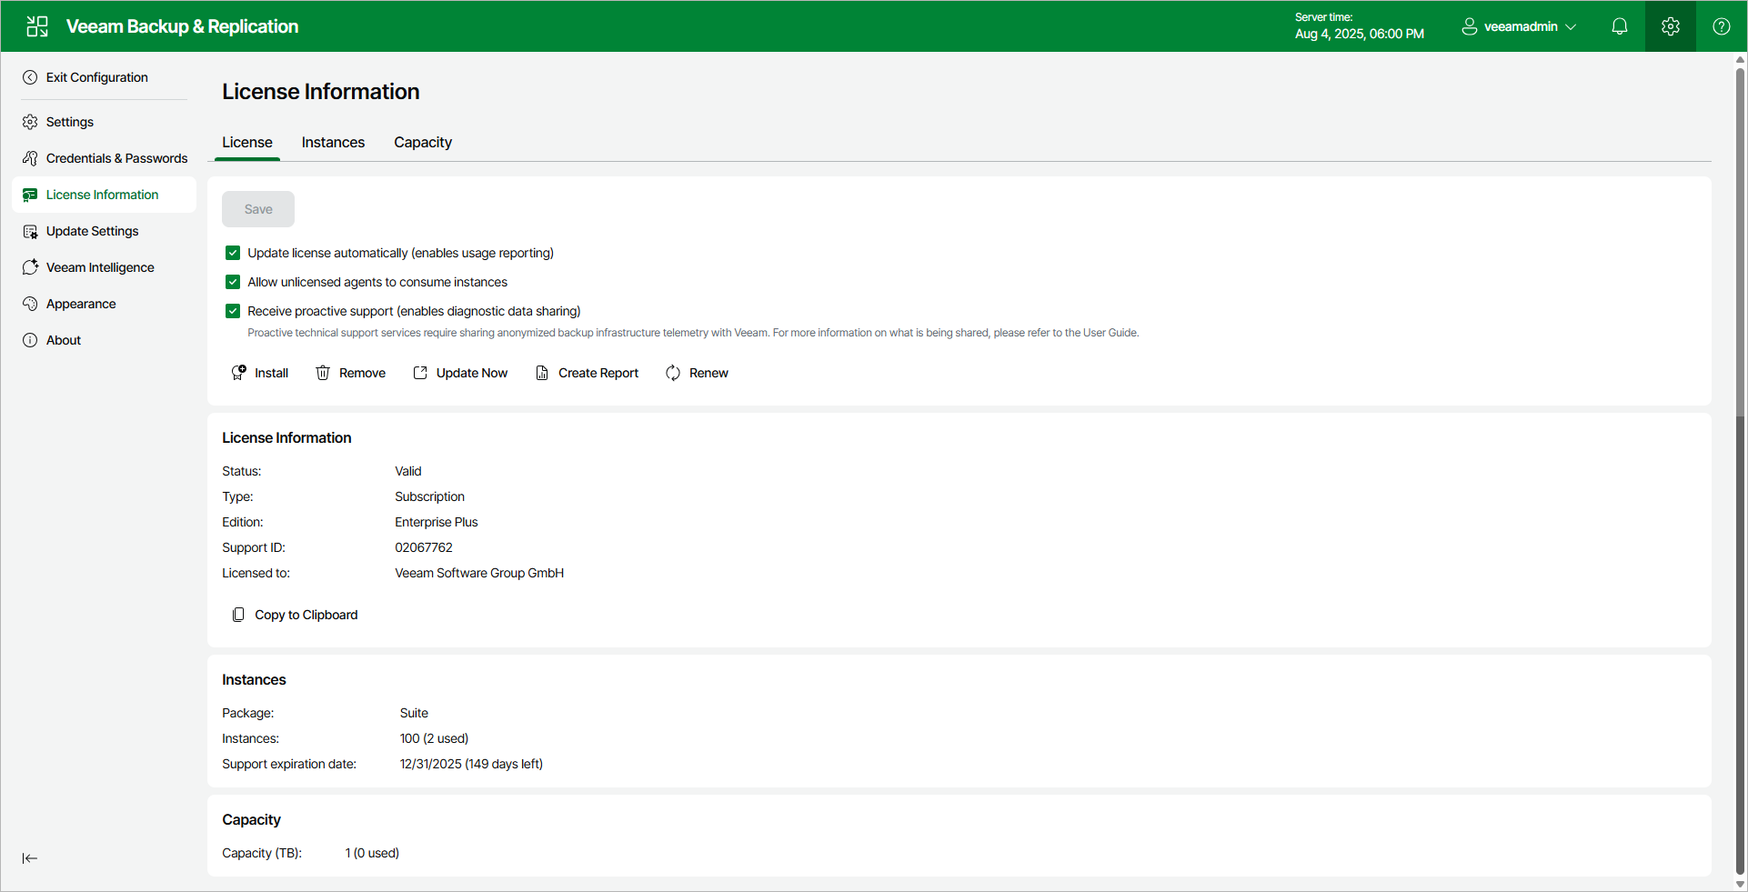Click the Update Now export icon

pyautogui.click(x=420, y=373)
